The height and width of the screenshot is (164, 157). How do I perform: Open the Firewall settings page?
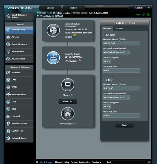click(19, 116)
